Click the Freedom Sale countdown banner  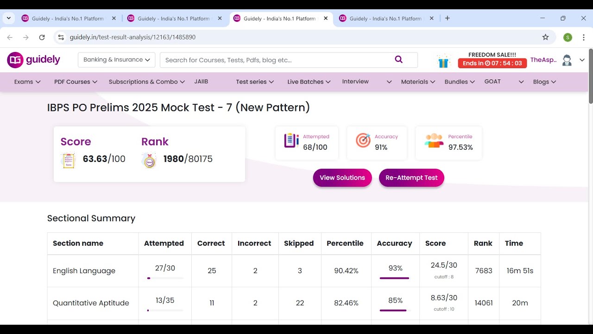click(x=492, y=64)
